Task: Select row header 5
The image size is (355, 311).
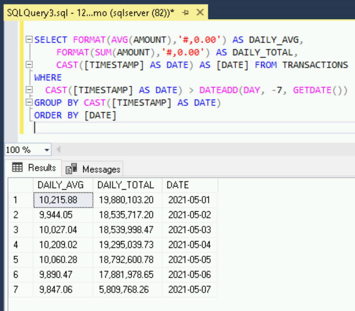Action: [21, 260]
